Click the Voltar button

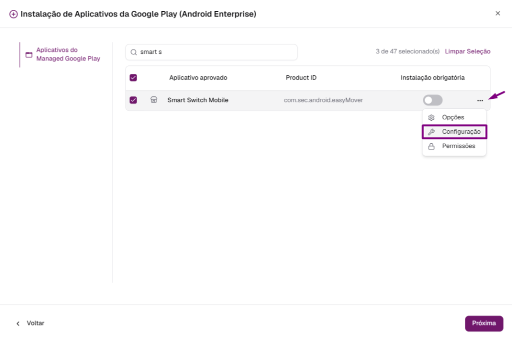(x=30, y=324)
